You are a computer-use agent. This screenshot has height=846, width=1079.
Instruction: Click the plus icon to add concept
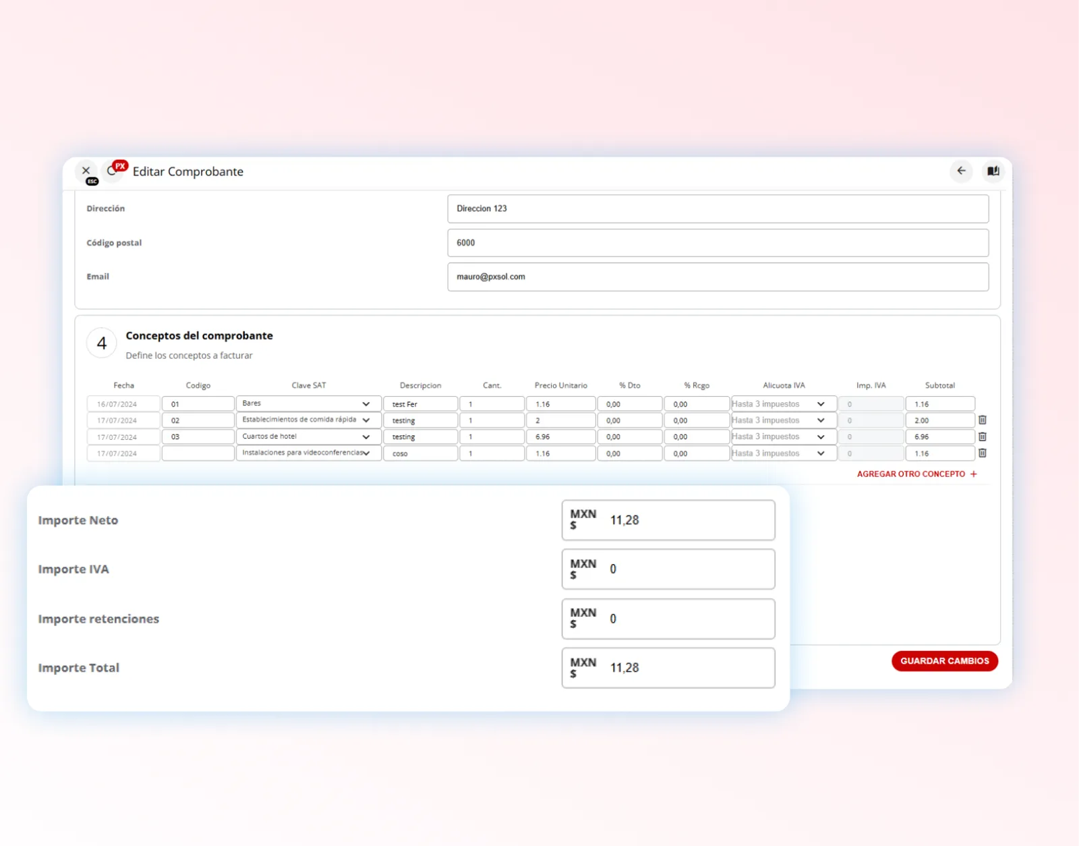click(974, 474)
